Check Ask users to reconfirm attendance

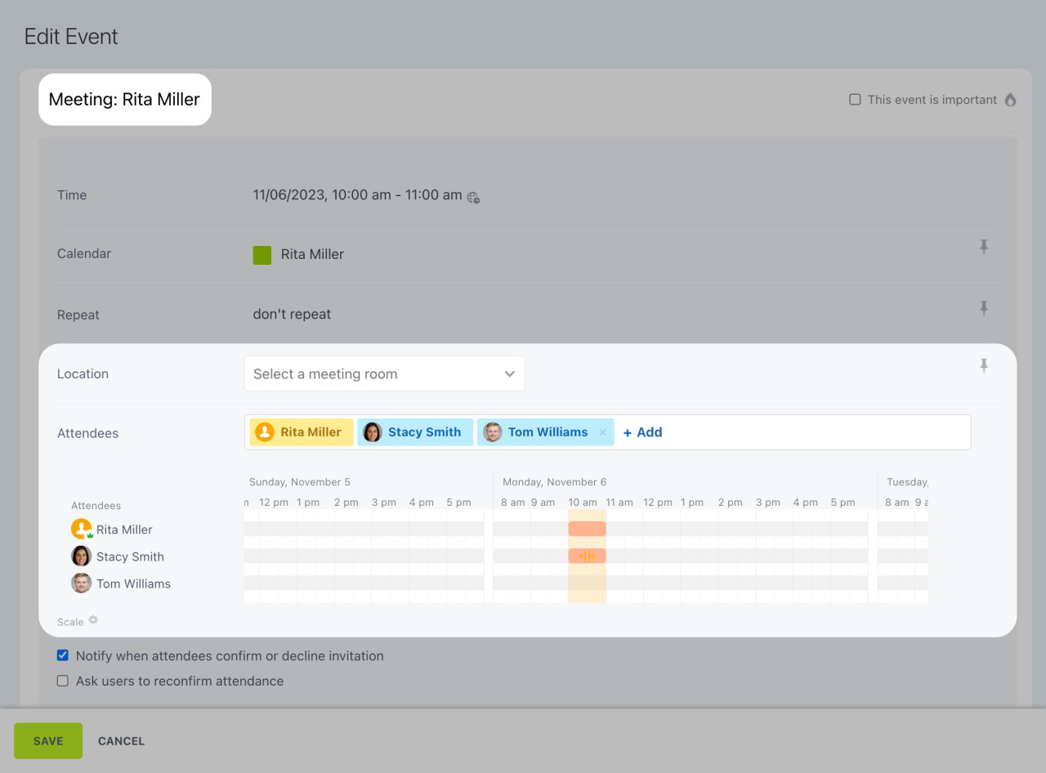[x=63, y=681]
